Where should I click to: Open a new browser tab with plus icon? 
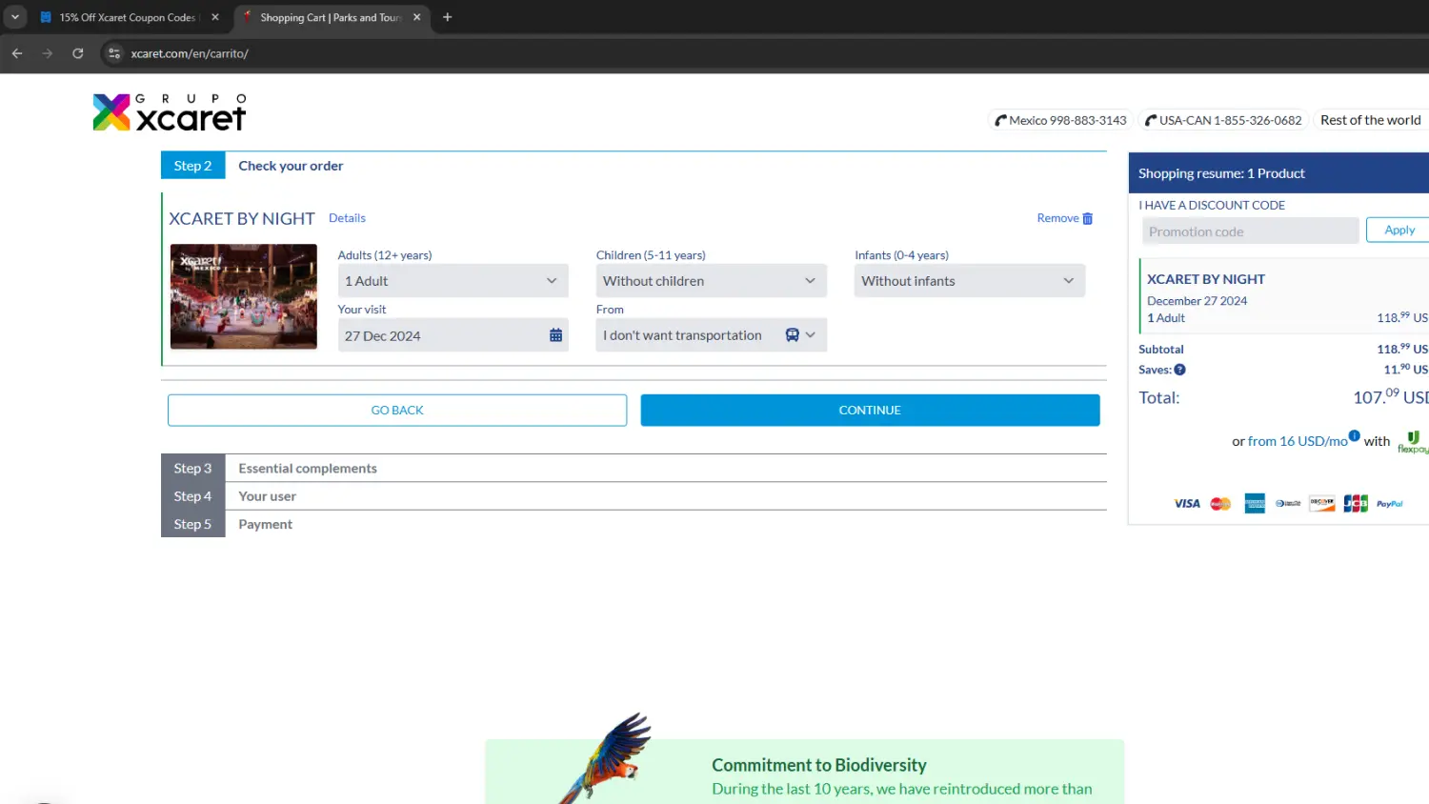click(448, 17)
